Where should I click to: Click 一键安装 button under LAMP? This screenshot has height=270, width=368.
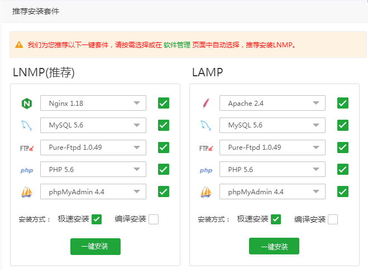[274, 246]
